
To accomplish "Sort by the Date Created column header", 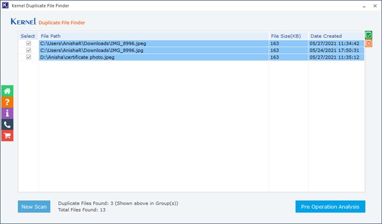I will point(336,36).
